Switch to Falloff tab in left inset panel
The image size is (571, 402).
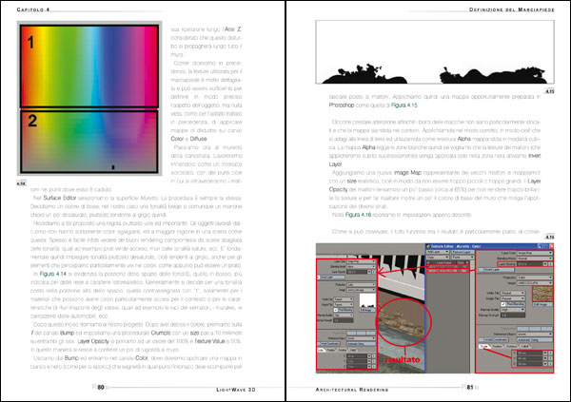point(353,350)
